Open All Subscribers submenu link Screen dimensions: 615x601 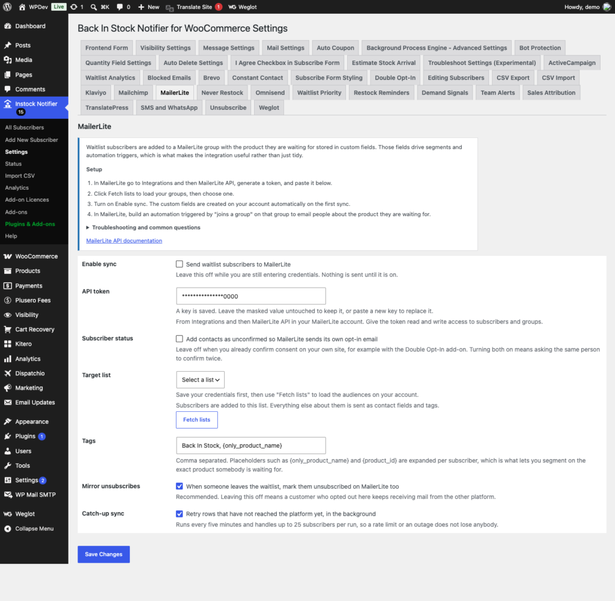tap(24, 127)
